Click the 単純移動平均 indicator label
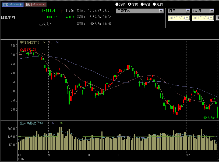Screen dimensions: 219x162 (30, 42)
